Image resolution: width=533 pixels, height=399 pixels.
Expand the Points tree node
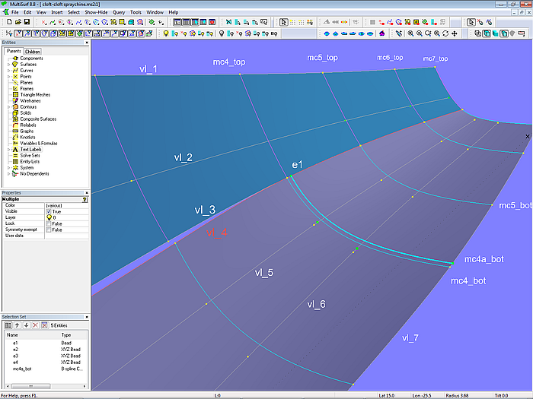point(8,77)
